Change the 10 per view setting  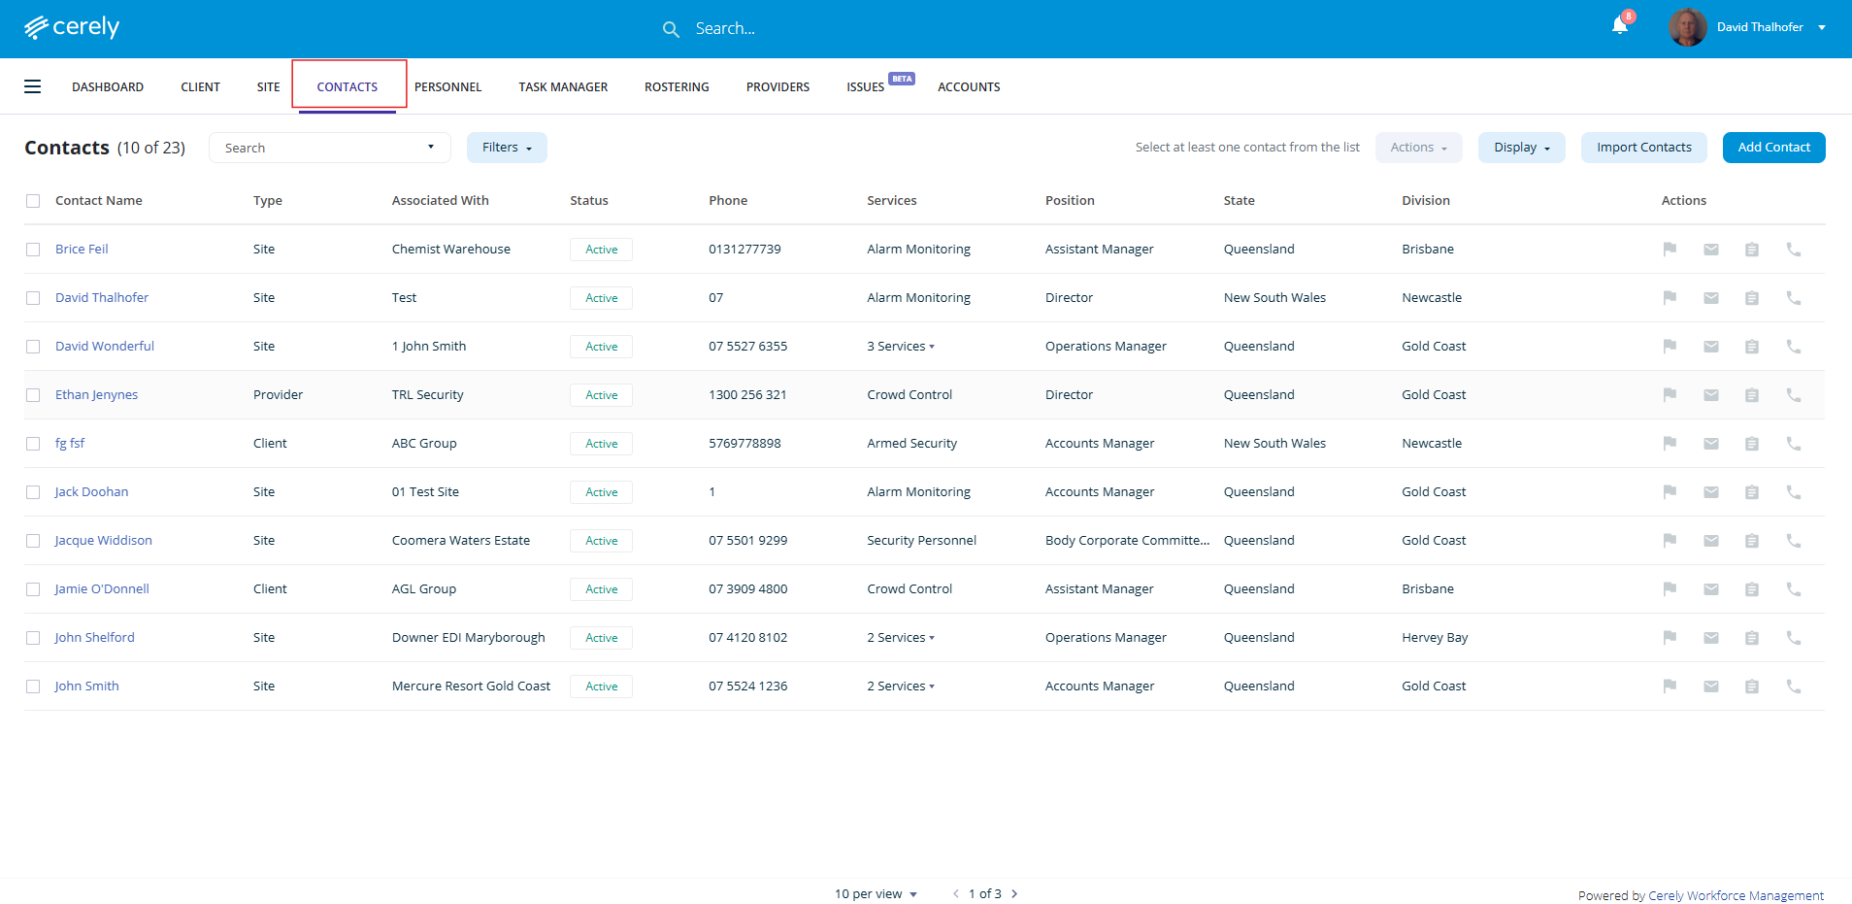click(x=876, y=893)
